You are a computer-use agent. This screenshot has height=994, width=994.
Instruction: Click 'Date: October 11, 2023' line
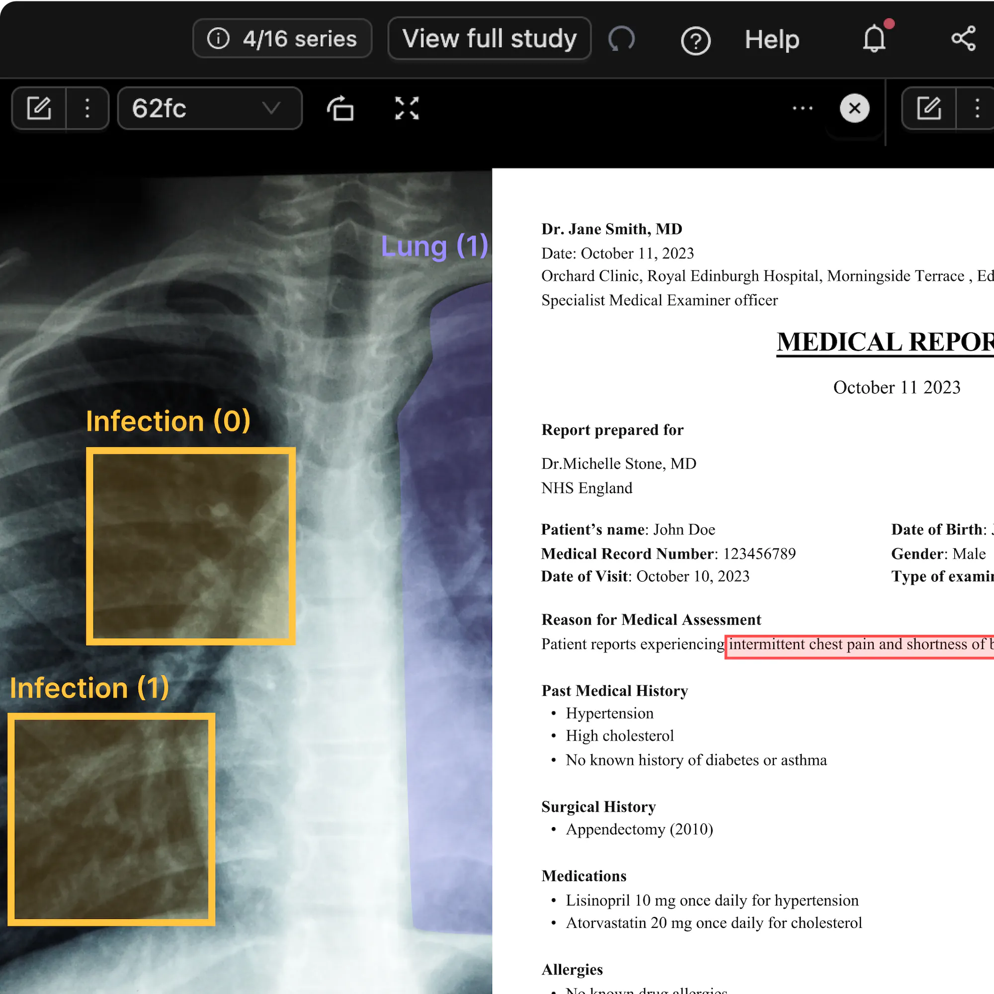(617, 253)
